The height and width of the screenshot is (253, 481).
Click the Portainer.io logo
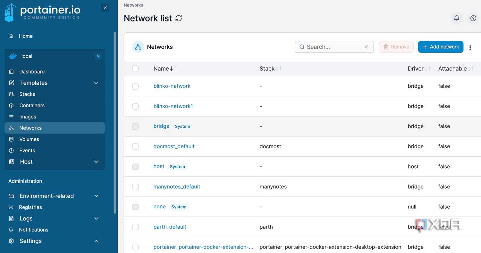(x=42, y=12)
